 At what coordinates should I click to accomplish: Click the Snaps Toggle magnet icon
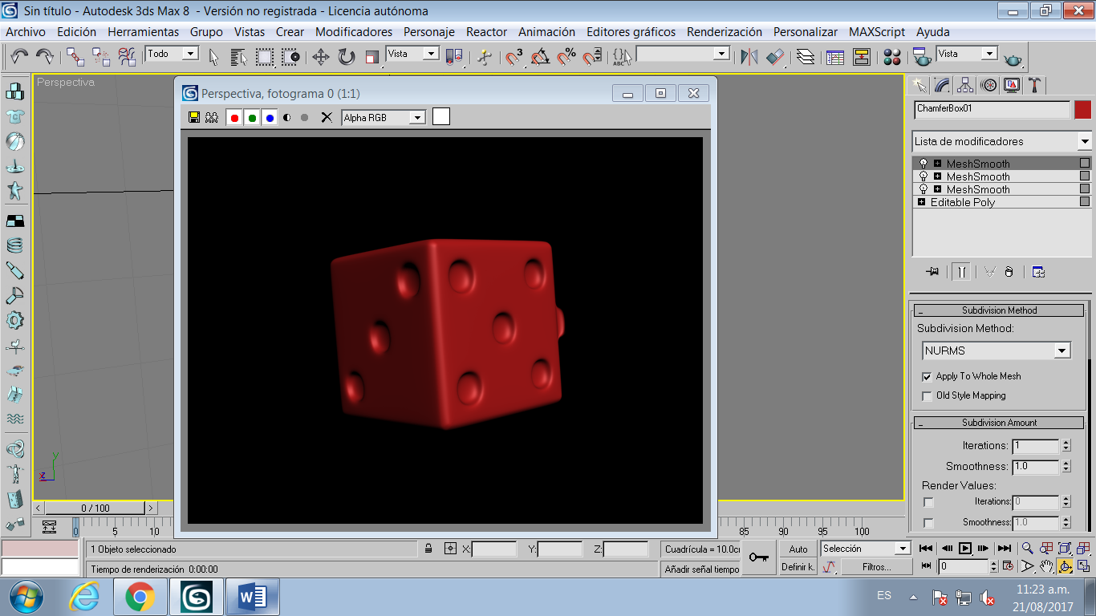click(513, 57)
